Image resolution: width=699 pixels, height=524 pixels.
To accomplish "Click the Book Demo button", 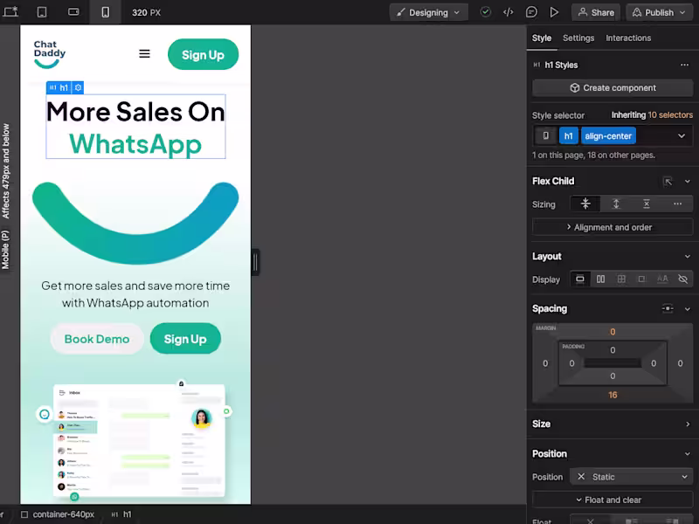I will click(x=97, y=339).
